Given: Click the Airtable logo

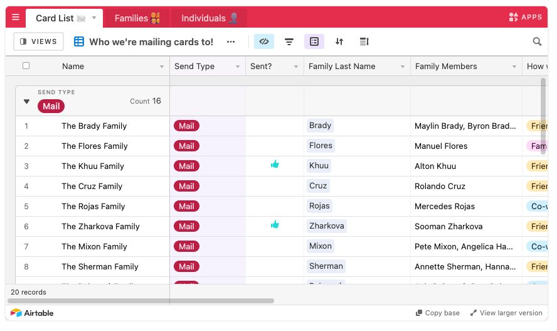Looking at the screenshot, I should point(32,313).
